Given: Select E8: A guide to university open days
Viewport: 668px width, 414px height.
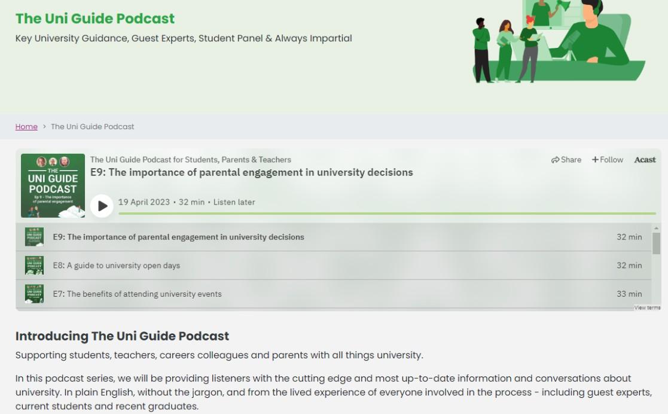Looking at the screenshot, I should (x=334, y=265).
